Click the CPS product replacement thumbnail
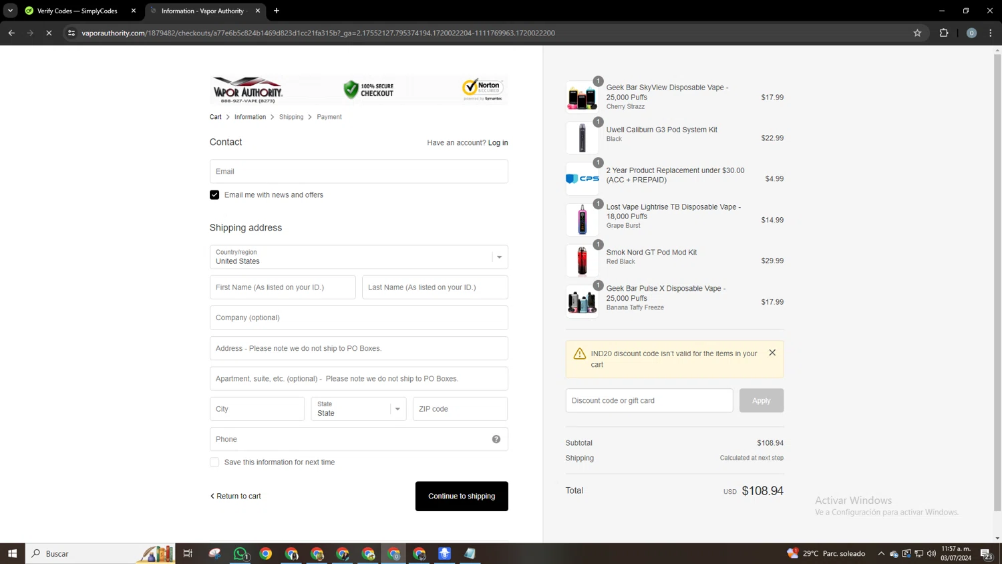This screenshot has height=564, width=1002. [x=582, y=179]
